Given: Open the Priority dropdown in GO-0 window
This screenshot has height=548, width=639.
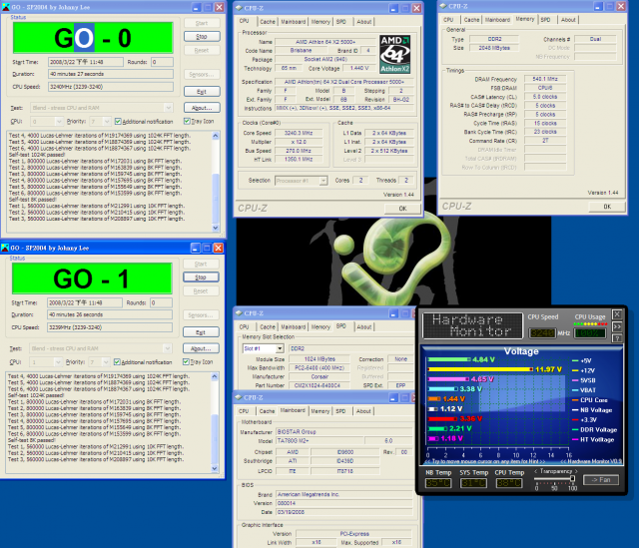Looking at the screenshot, I should pyautogui.click(x=107, y=122).
